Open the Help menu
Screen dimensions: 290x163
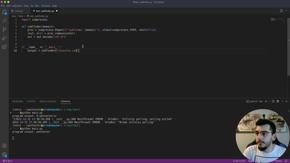(54, 6)
